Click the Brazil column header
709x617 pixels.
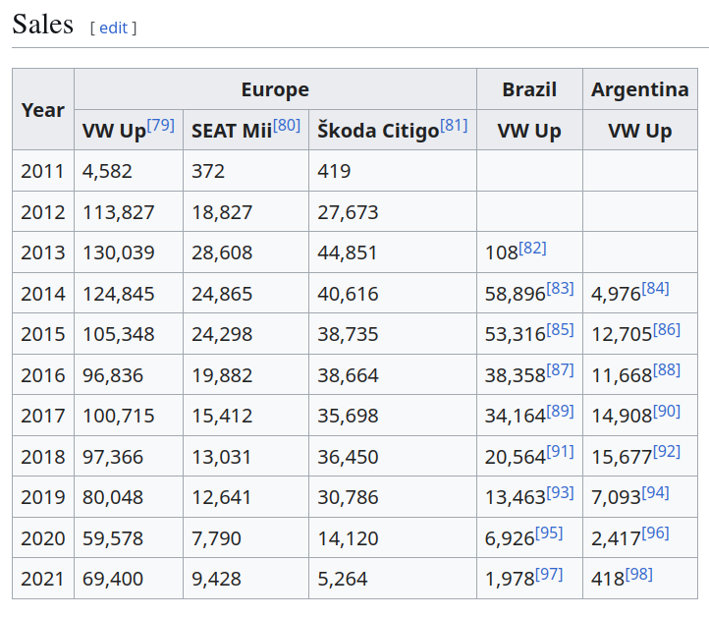(x=529, y=89)
